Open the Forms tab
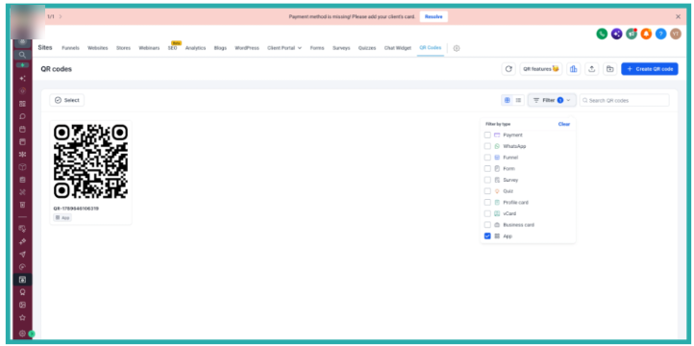The width and height of the screenshot is (694, 346). click(x=317, y=48)
